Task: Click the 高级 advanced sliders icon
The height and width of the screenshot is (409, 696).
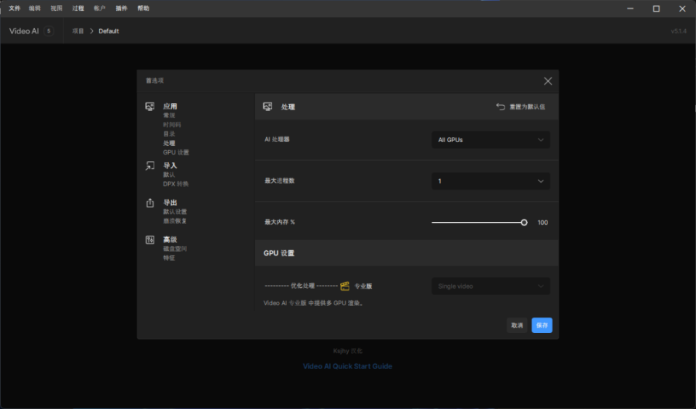Action: click(150, 240)
